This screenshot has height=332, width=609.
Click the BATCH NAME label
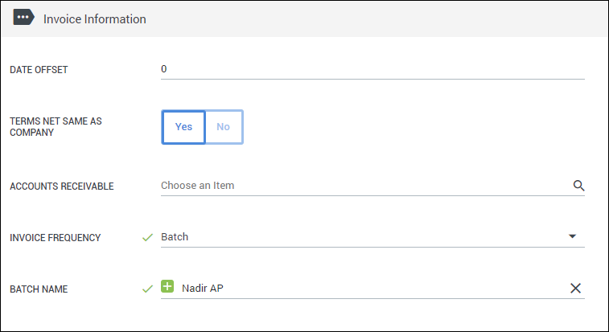(x=39, y=289)
